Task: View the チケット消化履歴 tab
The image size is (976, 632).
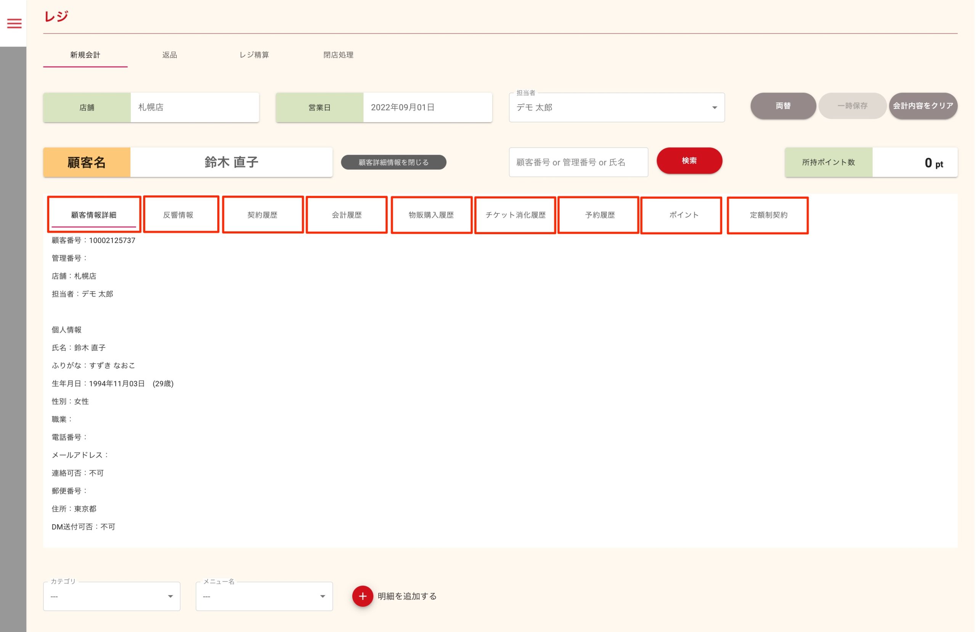Action: (x=515, y=215)
